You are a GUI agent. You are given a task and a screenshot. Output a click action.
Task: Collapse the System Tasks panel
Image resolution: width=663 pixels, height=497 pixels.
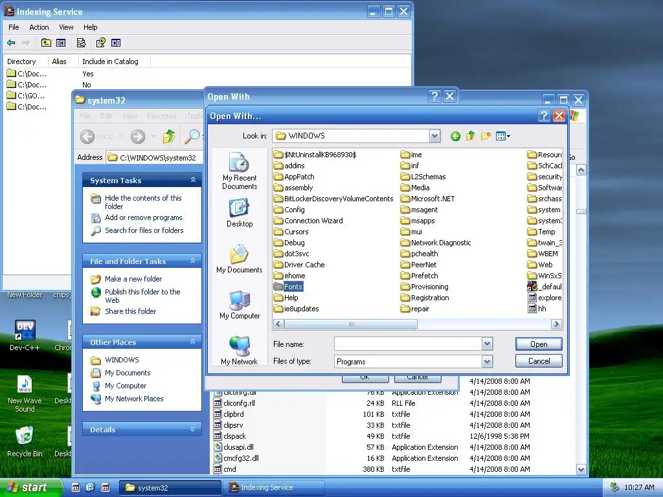(x=193, y=180)
